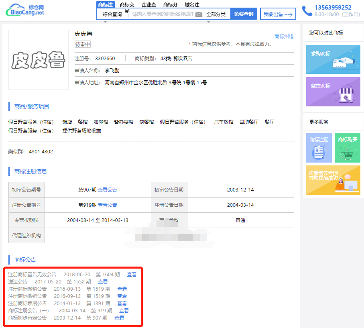Expand the 综合查询 search type dropdown

pyautogui.click(x=112, y=14)
